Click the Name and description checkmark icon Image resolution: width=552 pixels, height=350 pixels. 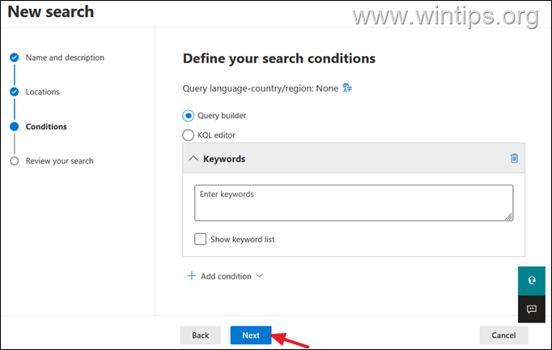tap(14, 58)
